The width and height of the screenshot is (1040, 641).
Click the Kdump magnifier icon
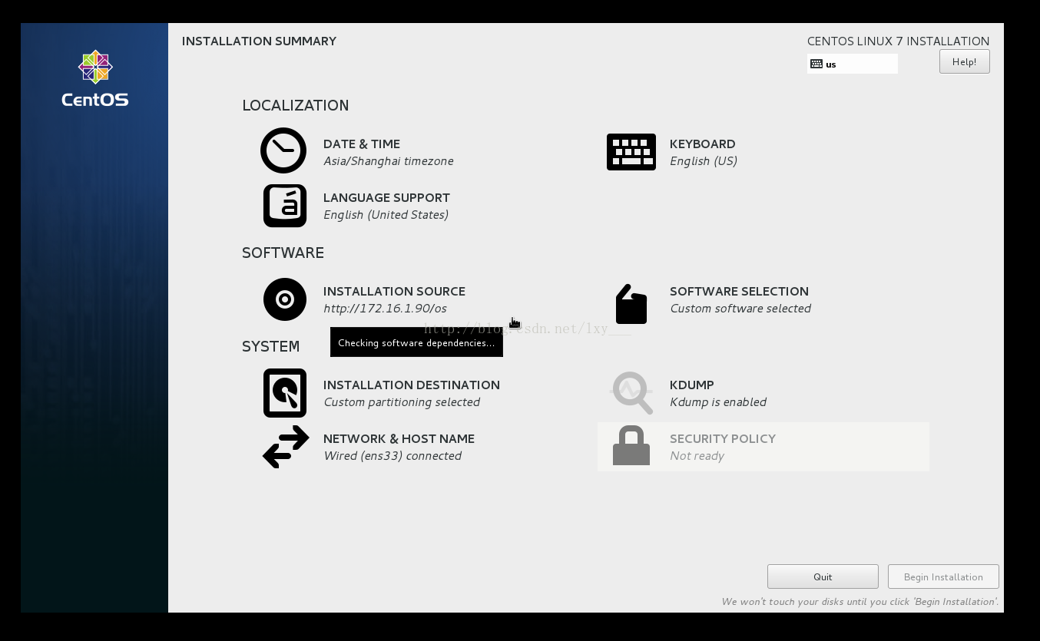(631, 393)
